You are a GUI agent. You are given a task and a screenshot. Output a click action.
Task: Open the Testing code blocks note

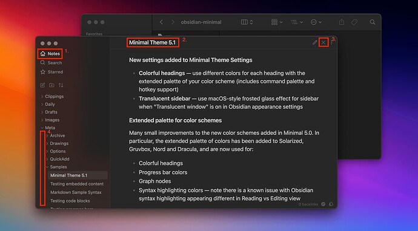(x=70, y=201)
